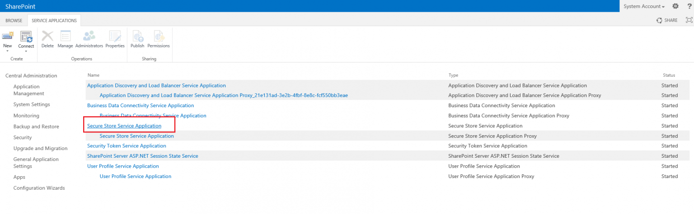Screen dimensions: 694x214
Task: Click the Connect ribbon icon
Action: pos(26,36)
